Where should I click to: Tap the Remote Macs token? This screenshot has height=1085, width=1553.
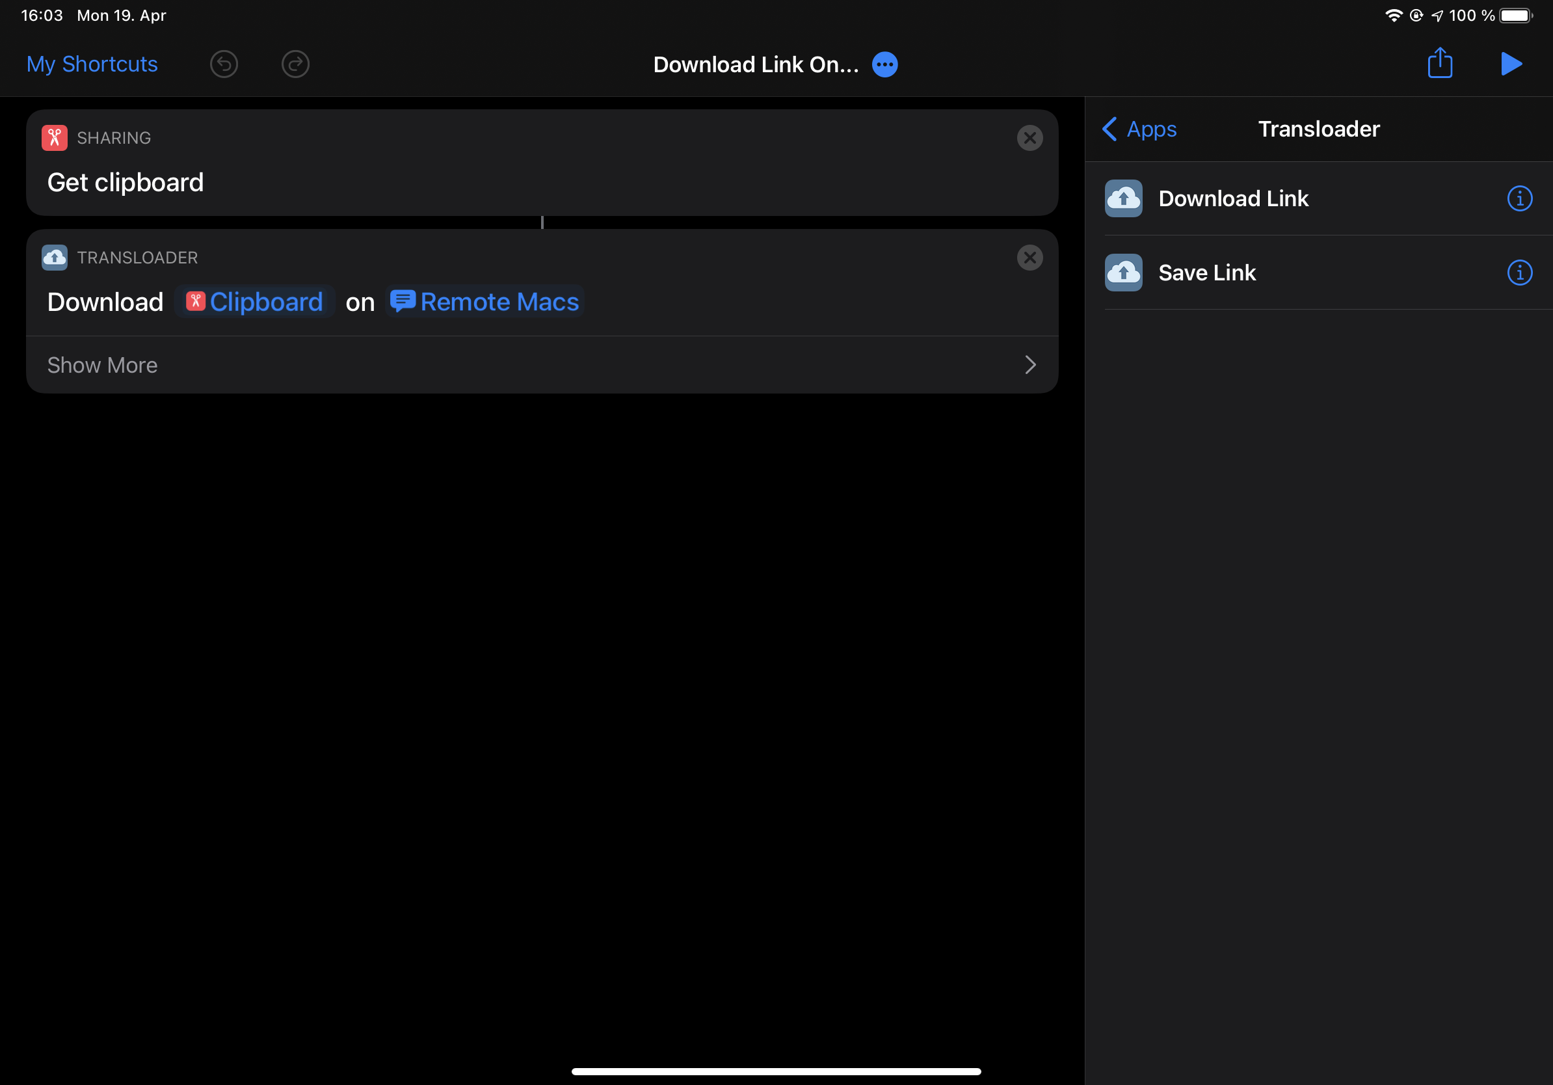pyautogui.click(x=484, y=302)
